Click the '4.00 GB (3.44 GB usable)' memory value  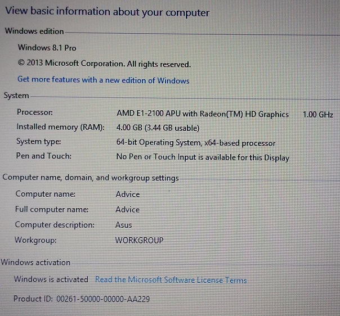158,128
